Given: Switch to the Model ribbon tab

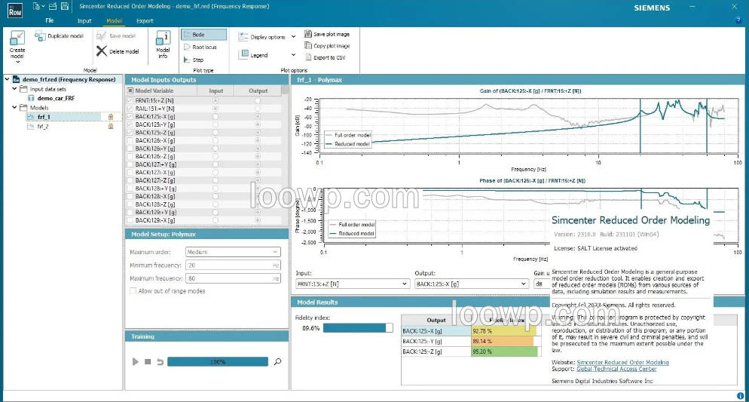Looking at the screenshot, I should [x=115, y=20].
